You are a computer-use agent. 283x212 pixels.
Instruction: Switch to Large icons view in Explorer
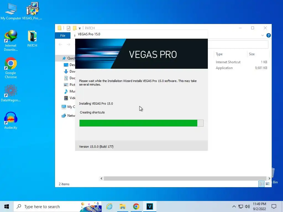(268, 184)
